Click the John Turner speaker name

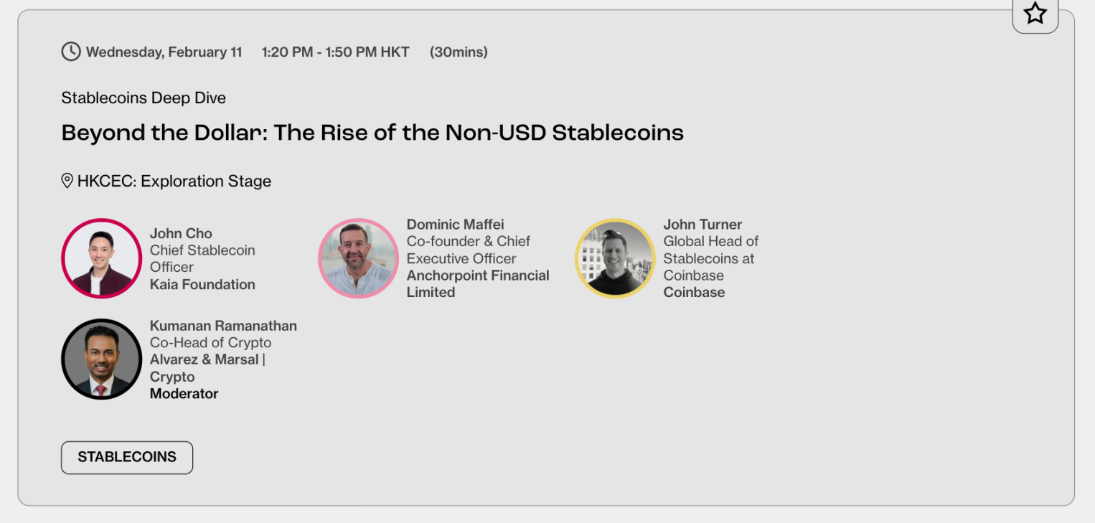(x=702, y=225)
